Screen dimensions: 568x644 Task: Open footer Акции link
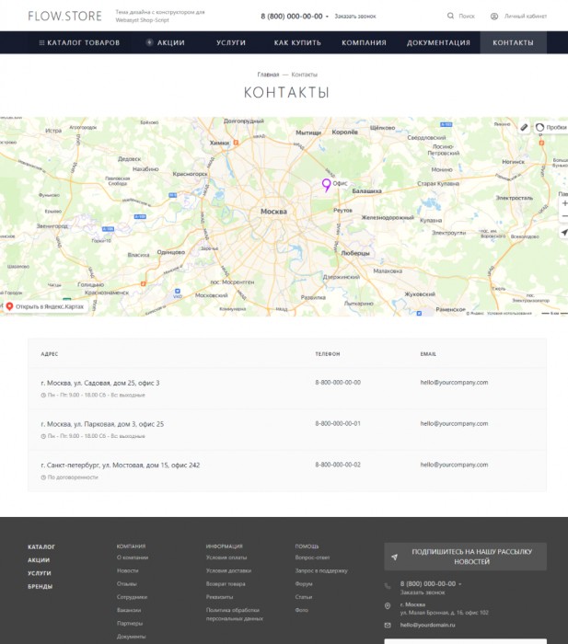click(x=39, y=560)
